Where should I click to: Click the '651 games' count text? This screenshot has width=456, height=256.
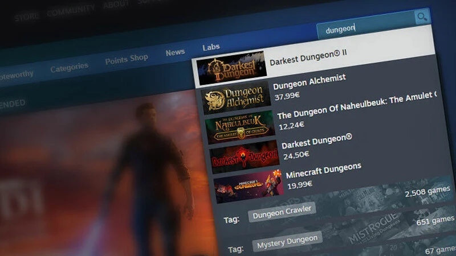click(435, 221)
